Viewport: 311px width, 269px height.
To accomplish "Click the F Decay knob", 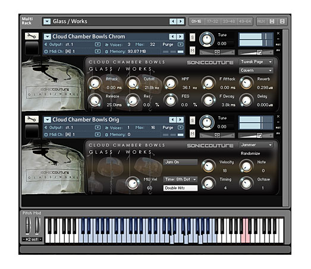I will pos(209,100).
